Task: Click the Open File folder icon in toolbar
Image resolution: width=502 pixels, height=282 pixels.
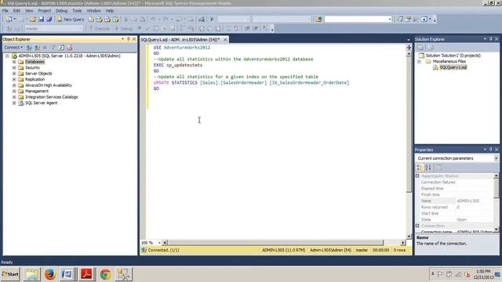Action: [x=33, y=20]
